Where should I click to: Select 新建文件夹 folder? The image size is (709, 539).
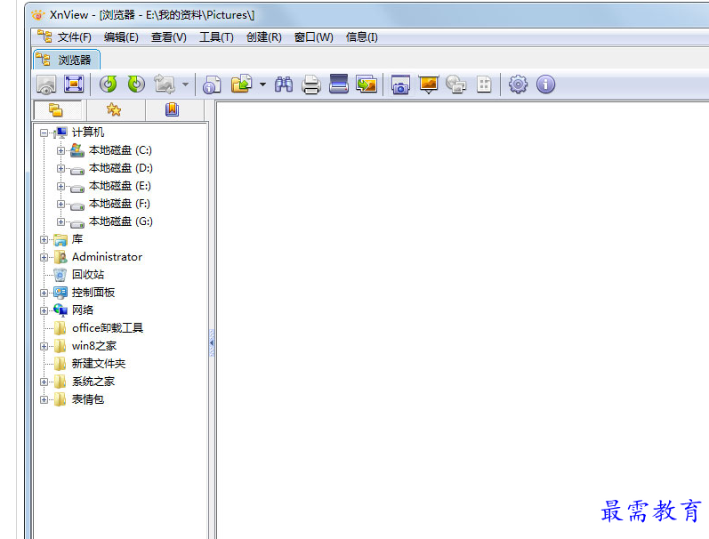pyautogui.click(x=99, y=364)
